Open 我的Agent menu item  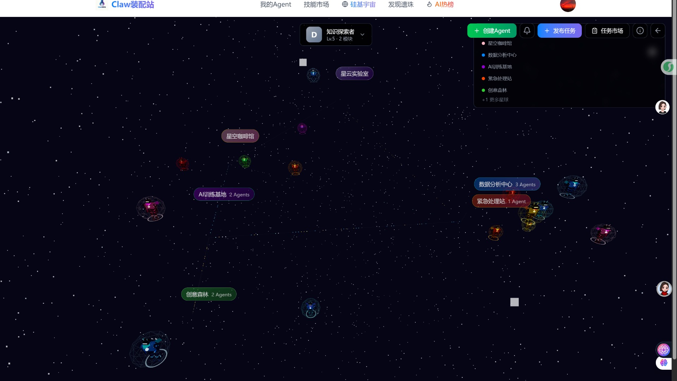[275, 5]
